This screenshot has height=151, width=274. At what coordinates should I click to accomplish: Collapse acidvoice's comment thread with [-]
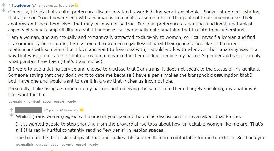pos(10,6)
